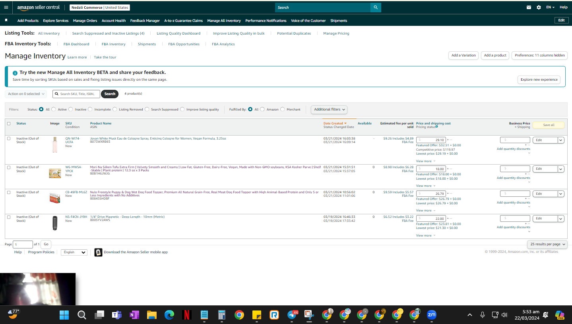Open Edit dropdown arrow for Jovan White Musk
This screenshot has height=324, width=572.
(x=561, y=140)
